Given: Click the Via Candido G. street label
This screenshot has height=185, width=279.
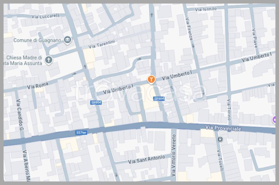Looking at the screenshot, I should click(x=20, y=115).
